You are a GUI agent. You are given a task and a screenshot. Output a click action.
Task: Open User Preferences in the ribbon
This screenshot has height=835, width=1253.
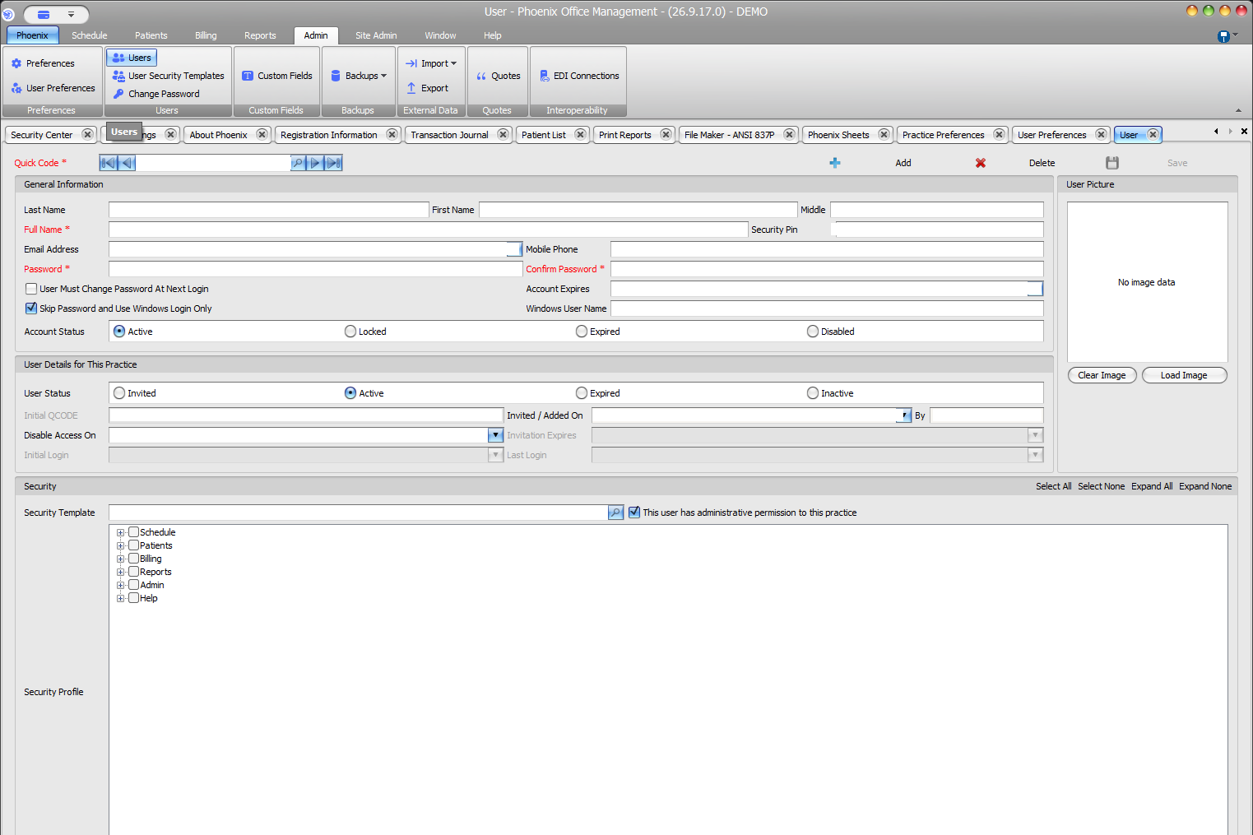coord(53,88)
